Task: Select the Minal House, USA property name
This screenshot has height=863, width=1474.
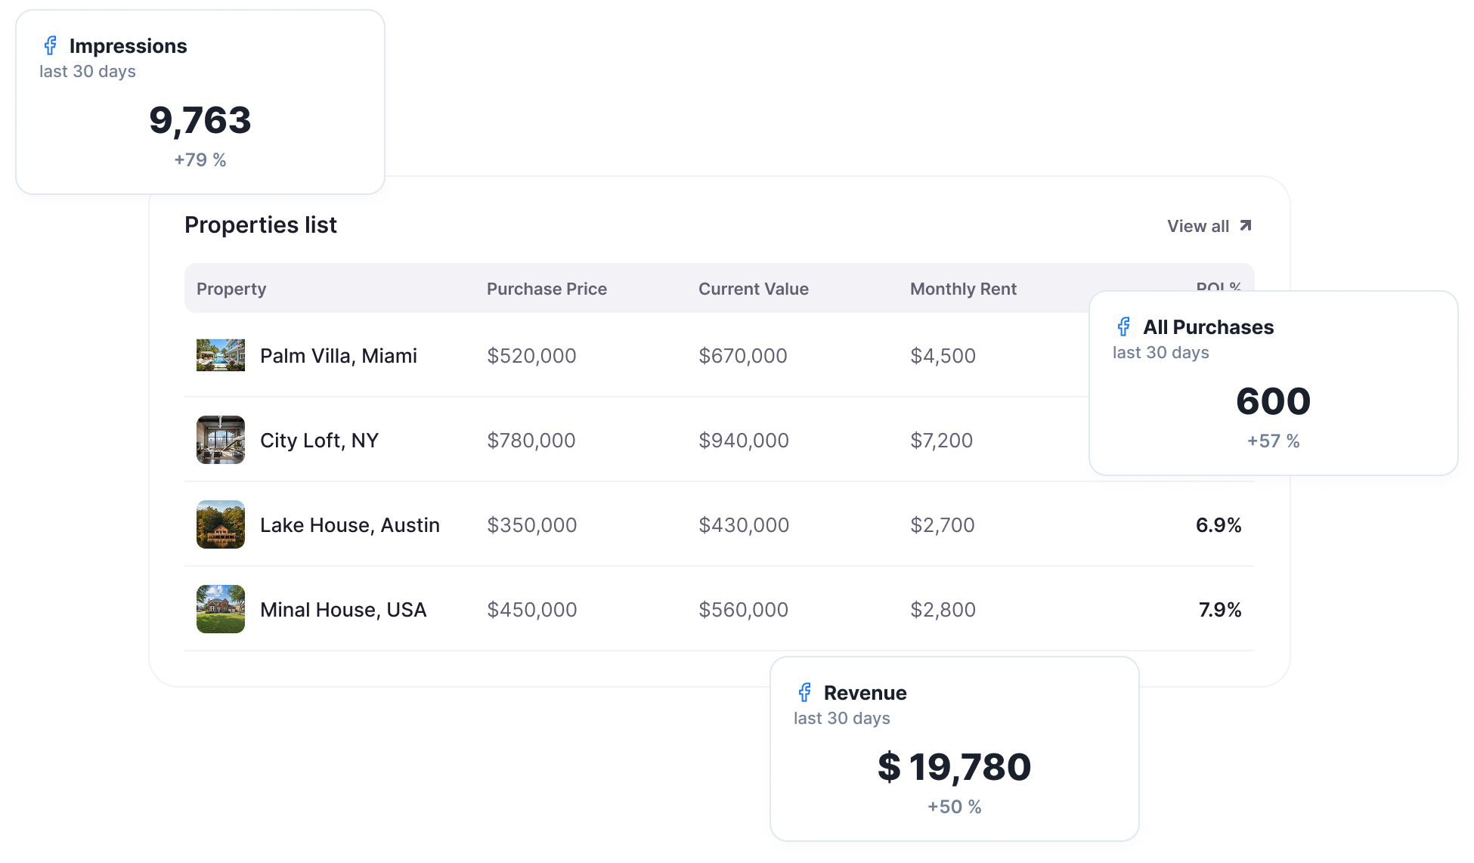Action: pyautogui.click(x=343, y=610)
